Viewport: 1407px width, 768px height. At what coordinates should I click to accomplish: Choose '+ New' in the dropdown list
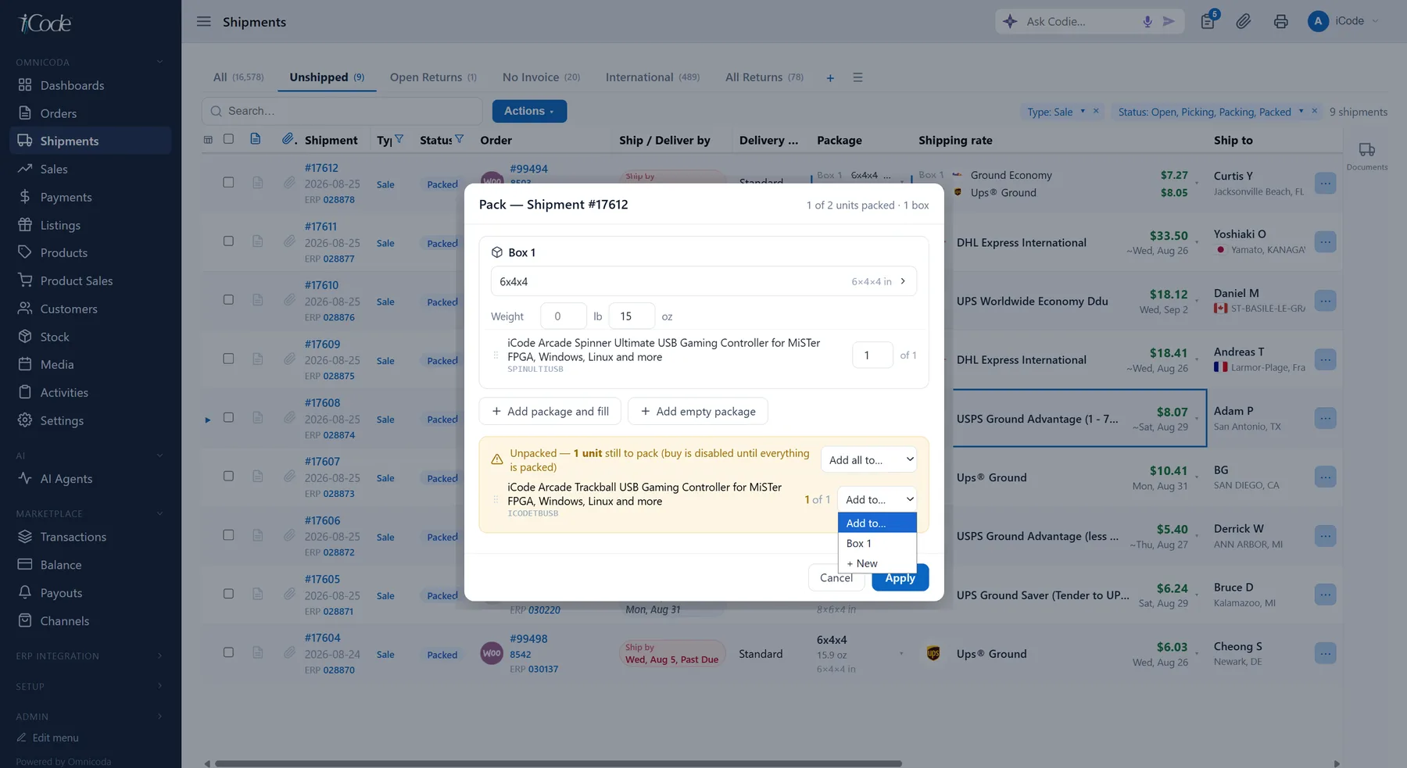(x=877, y=563)
